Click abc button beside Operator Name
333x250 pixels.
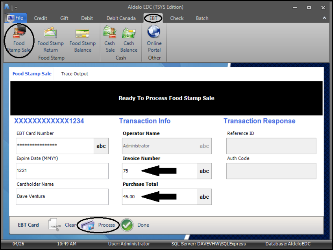(204, 146)
